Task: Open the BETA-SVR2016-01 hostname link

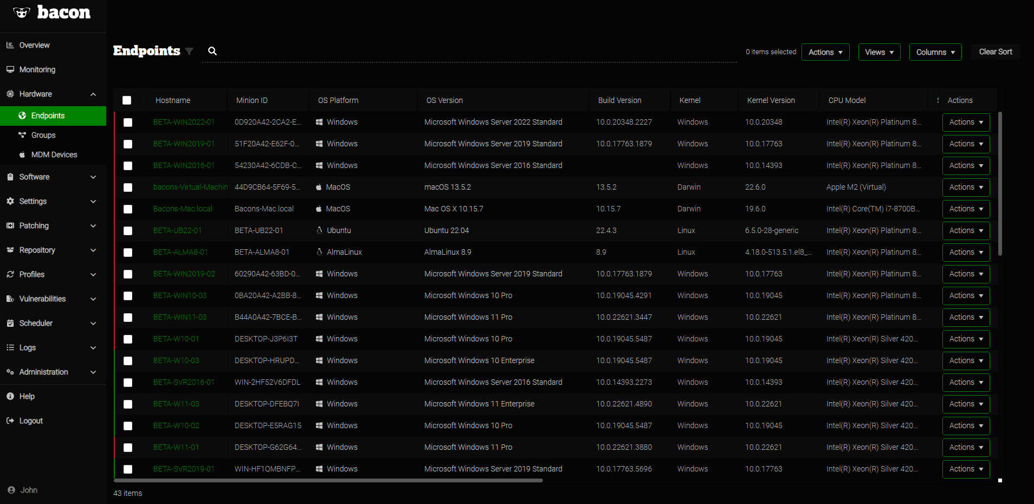Action: pyautogui.click(x=184, y=382)
